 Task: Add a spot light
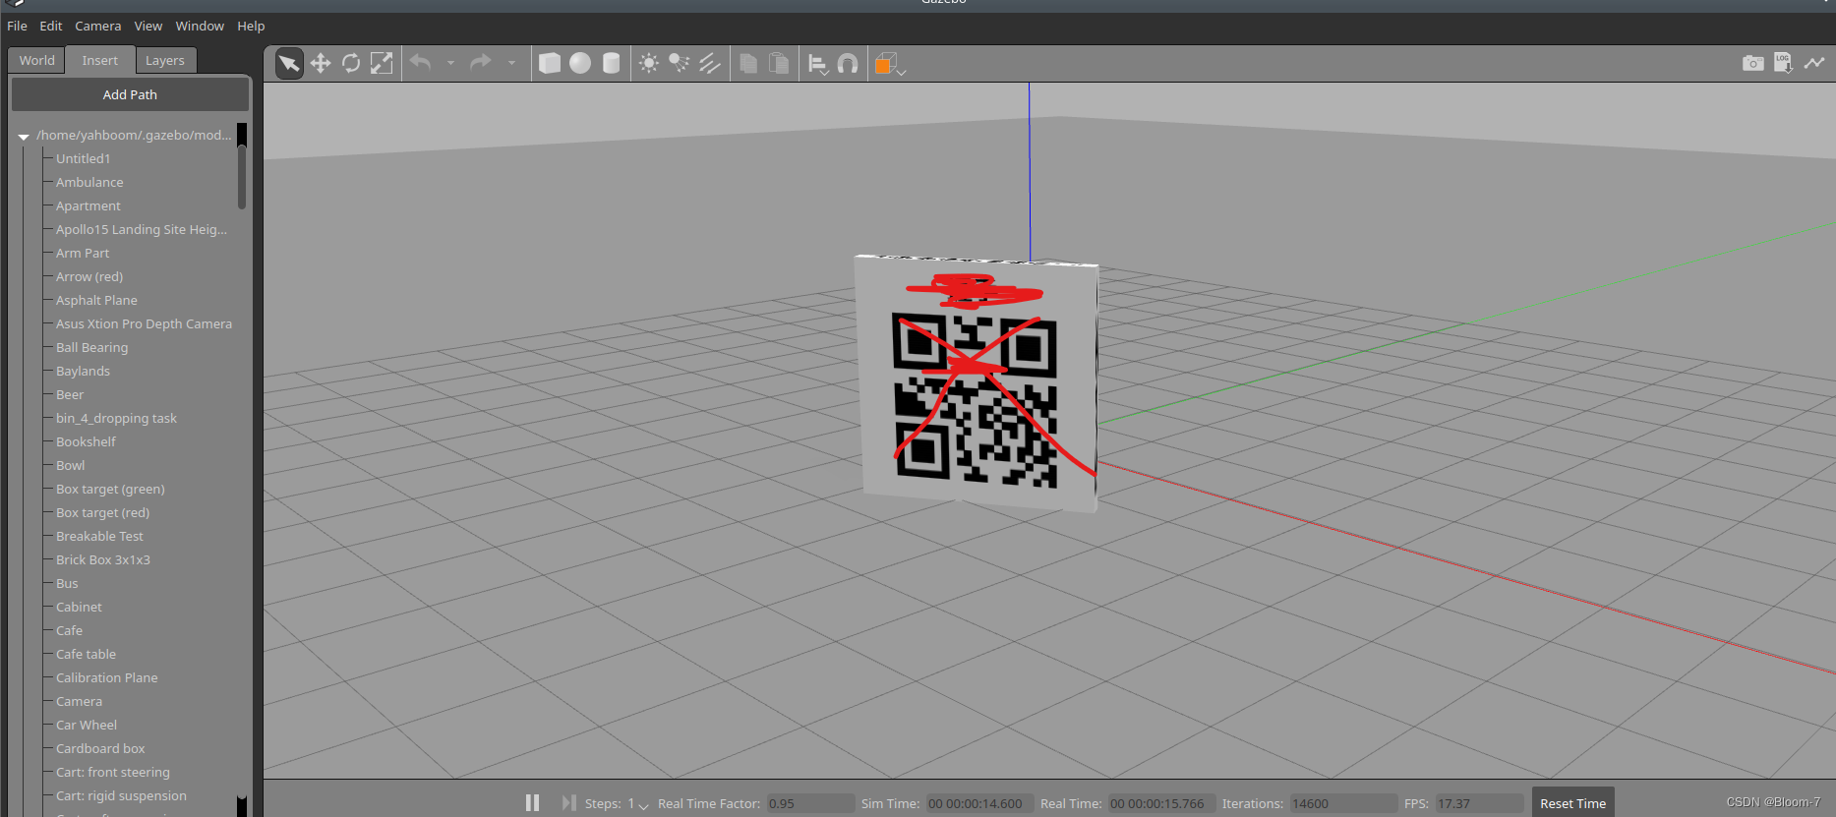pos(680,64)
